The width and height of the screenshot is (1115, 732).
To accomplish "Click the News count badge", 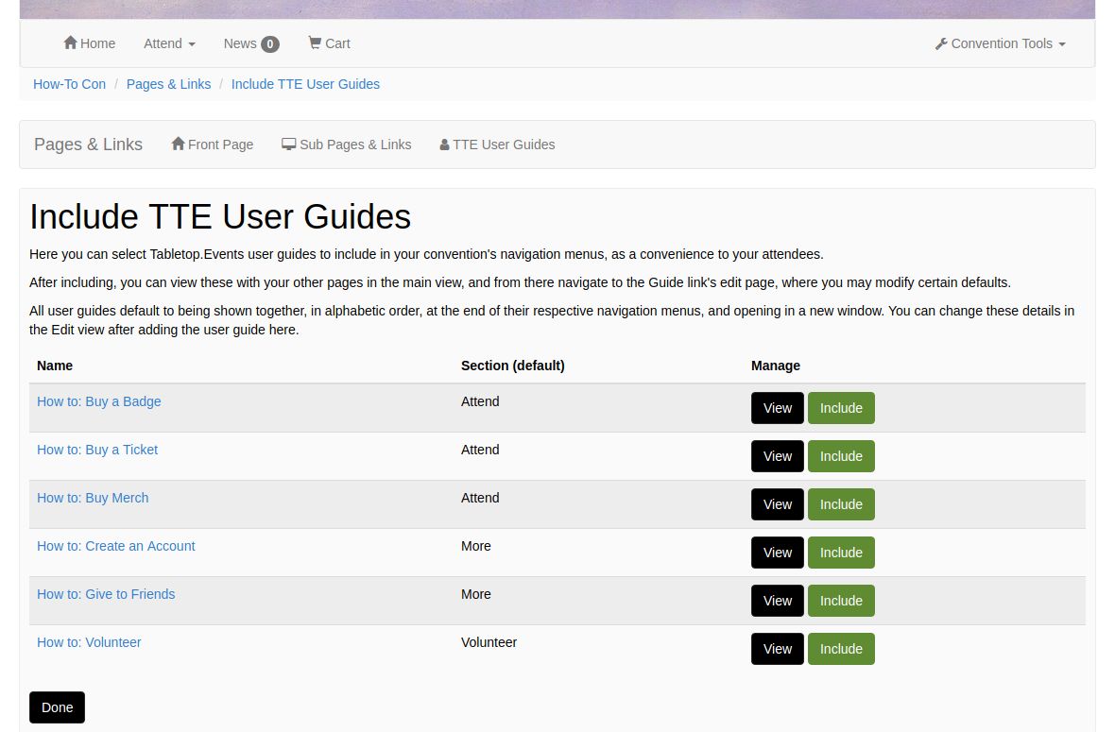I will pos(270,44).
